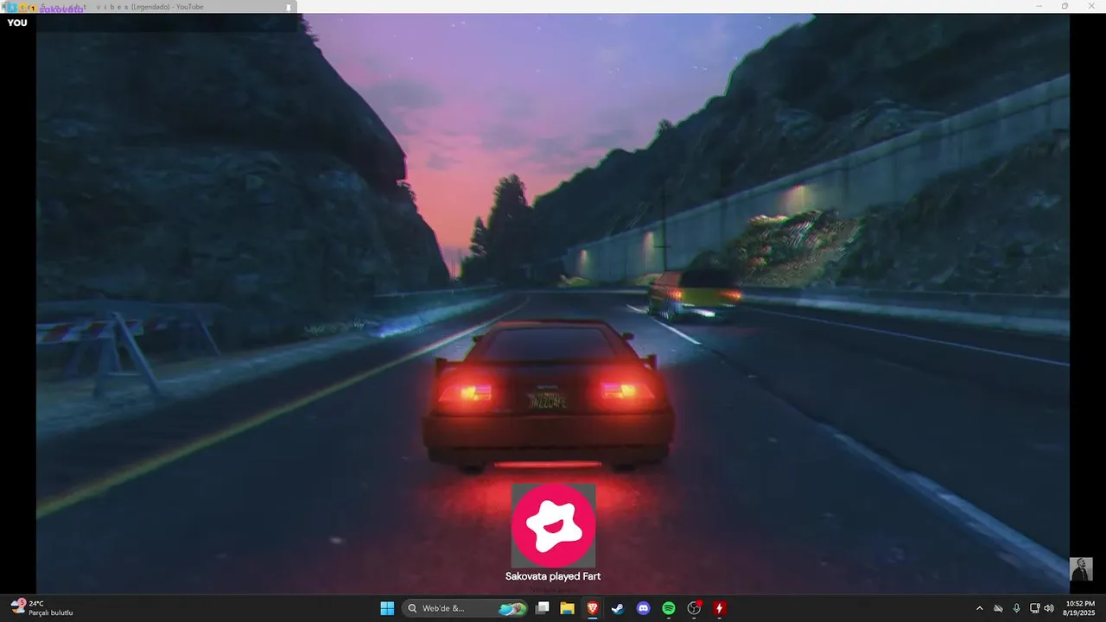Open the volume speaker icon in the tray

point(1049,608)
